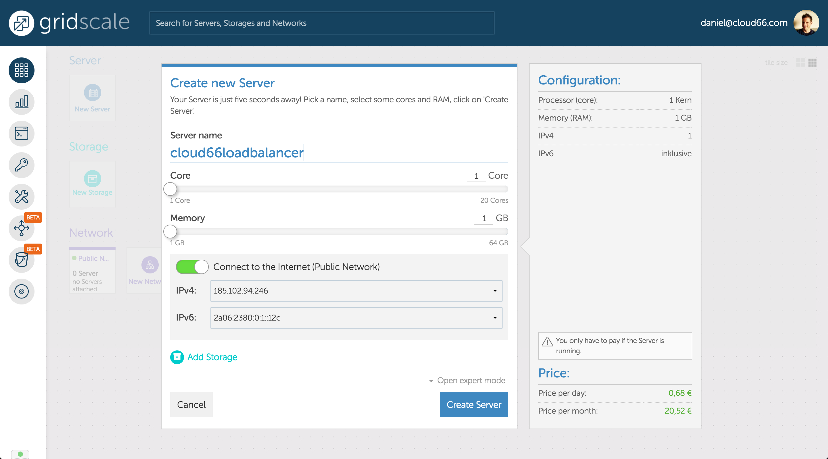Click the 'Create new Server' dialog title
The width and height of the screenshot is (828, 459).
[x=223, y=83]
